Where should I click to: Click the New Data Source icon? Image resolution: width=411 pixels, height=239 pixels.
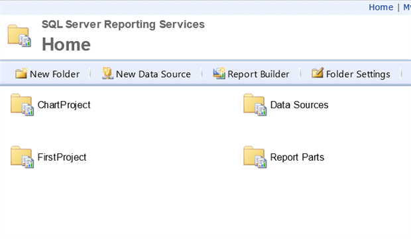(x=107, y=73)
